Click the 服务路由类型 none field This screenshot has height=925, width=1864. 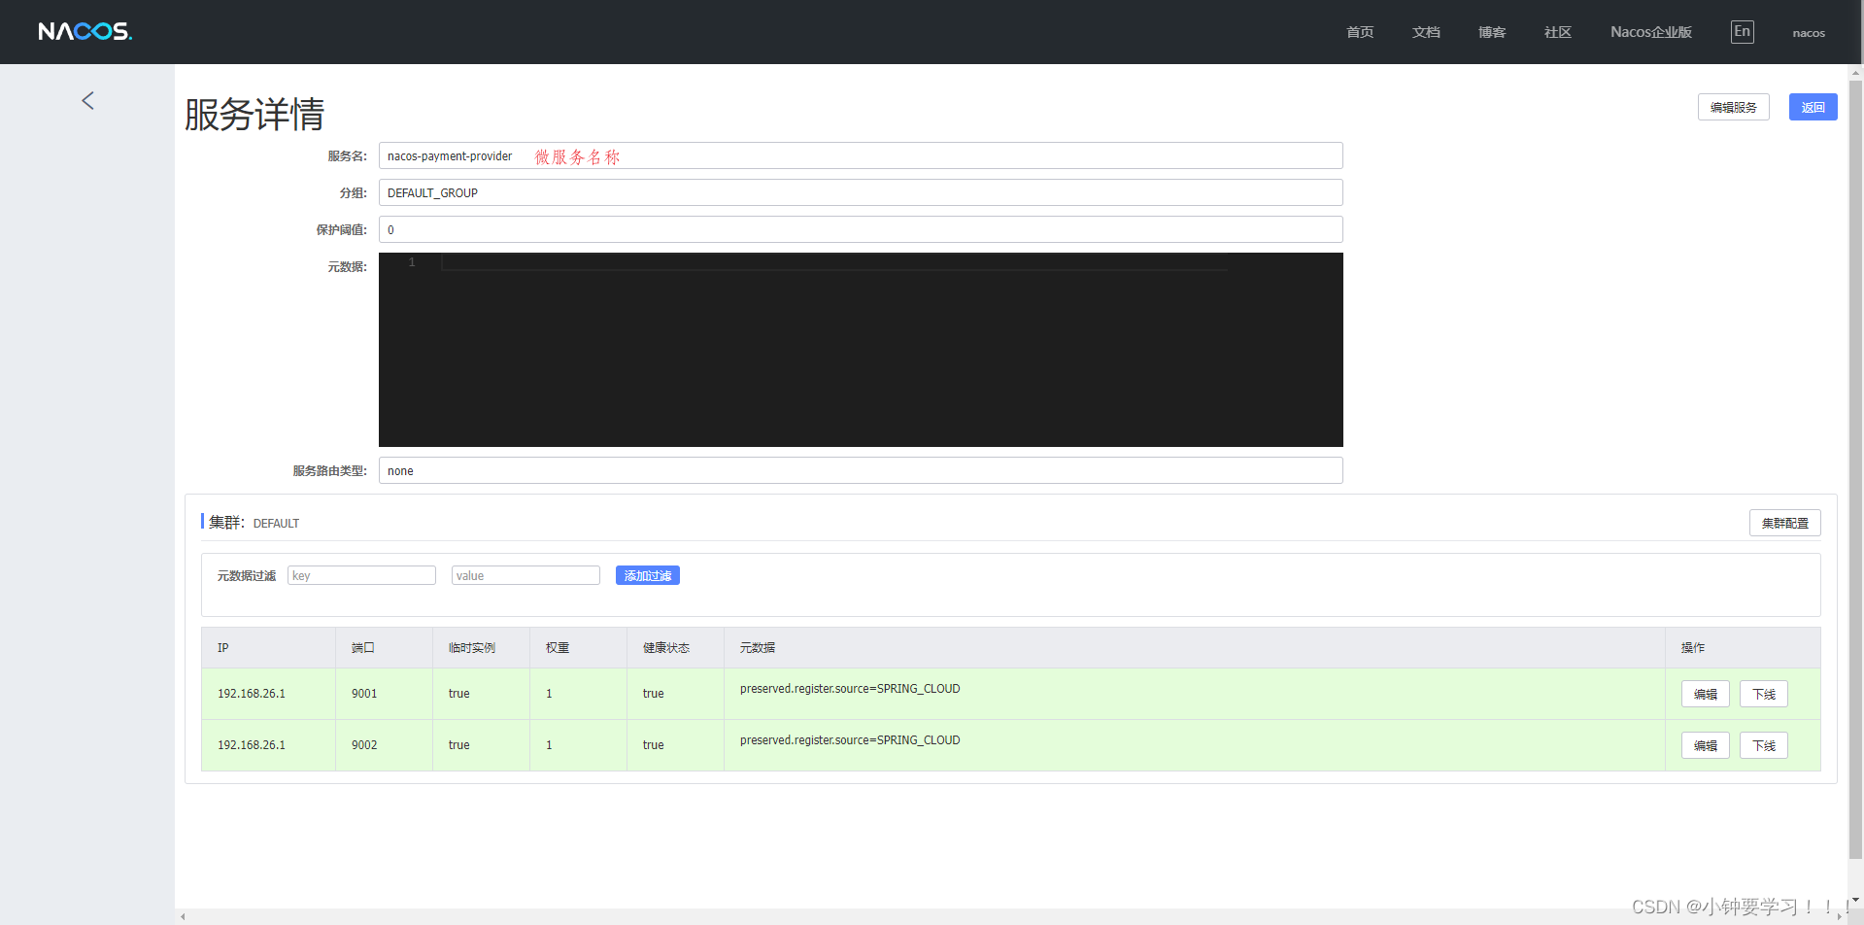tap(861, 470)
